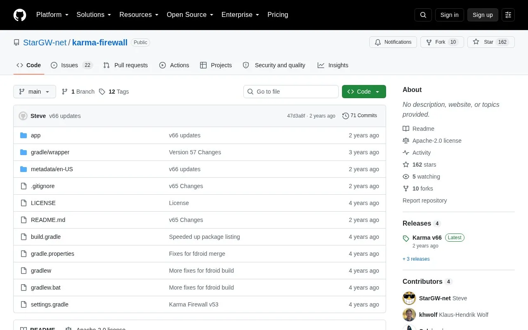This screenshot has height=330, width=528.
Task: Open the Security and quality tab
Action: click(x=274, y=65)
